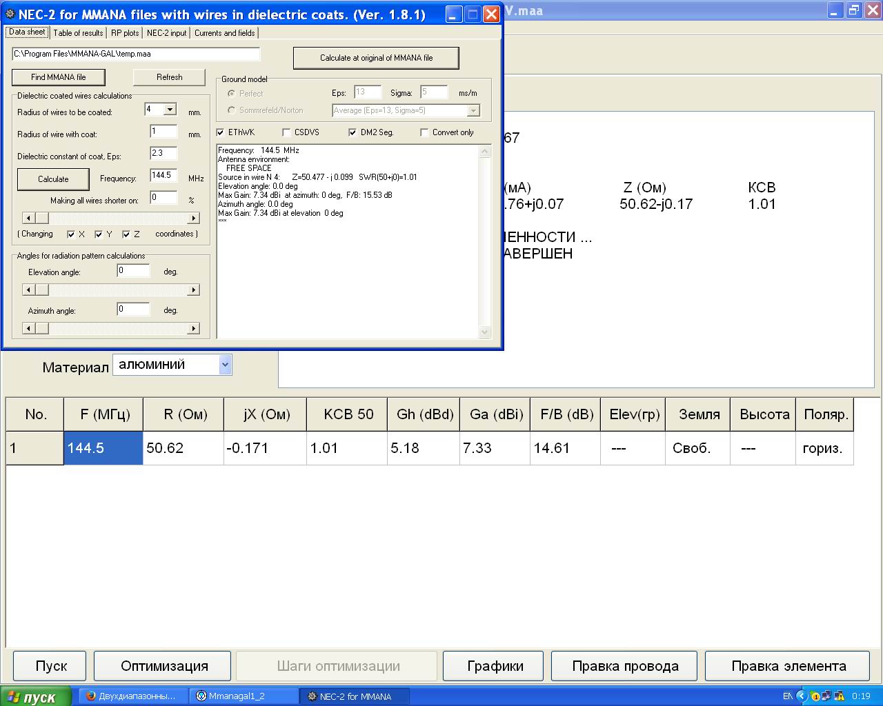Click the wire shortening slider thumb
Image resolution: width=883 pixels, height=706 pixels.
click(x=41, y=219)
